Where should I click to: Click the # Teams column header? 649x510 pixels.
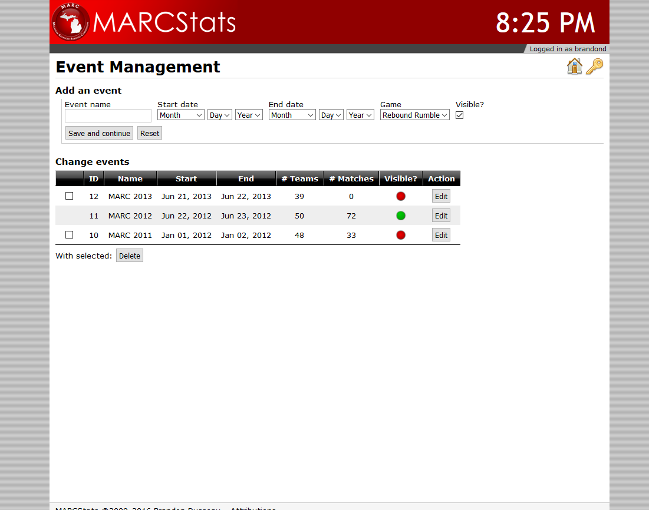click(300, 178)
